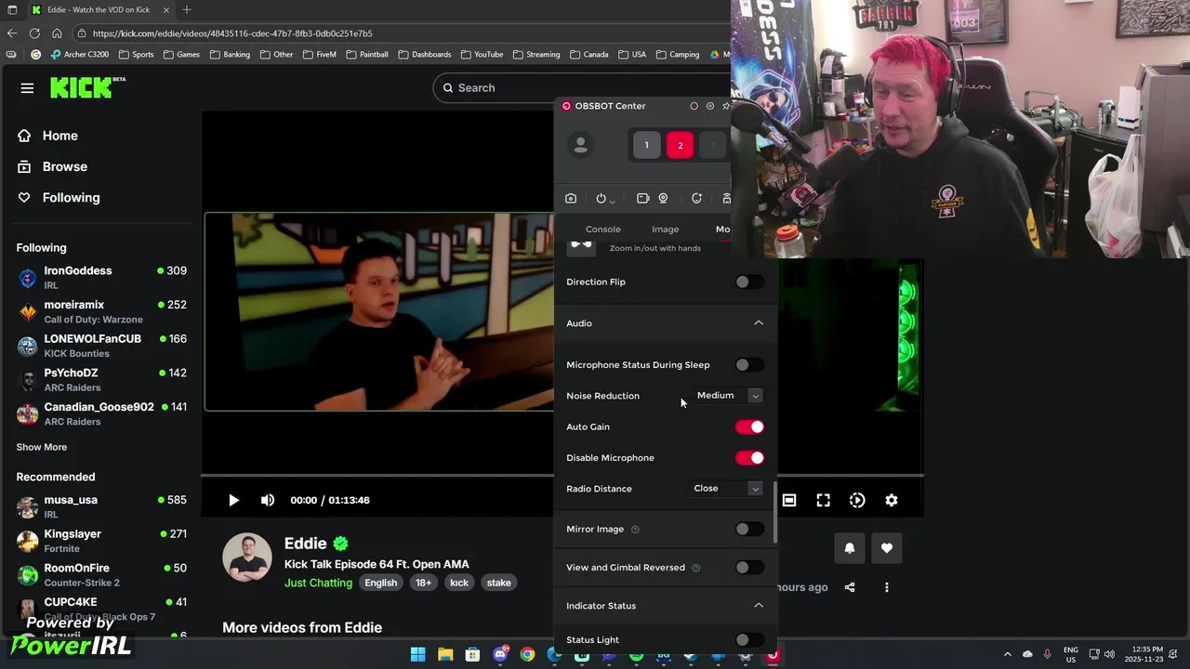
Task: Select camera device 2 in OBSBOT
Action: [680, 145]
